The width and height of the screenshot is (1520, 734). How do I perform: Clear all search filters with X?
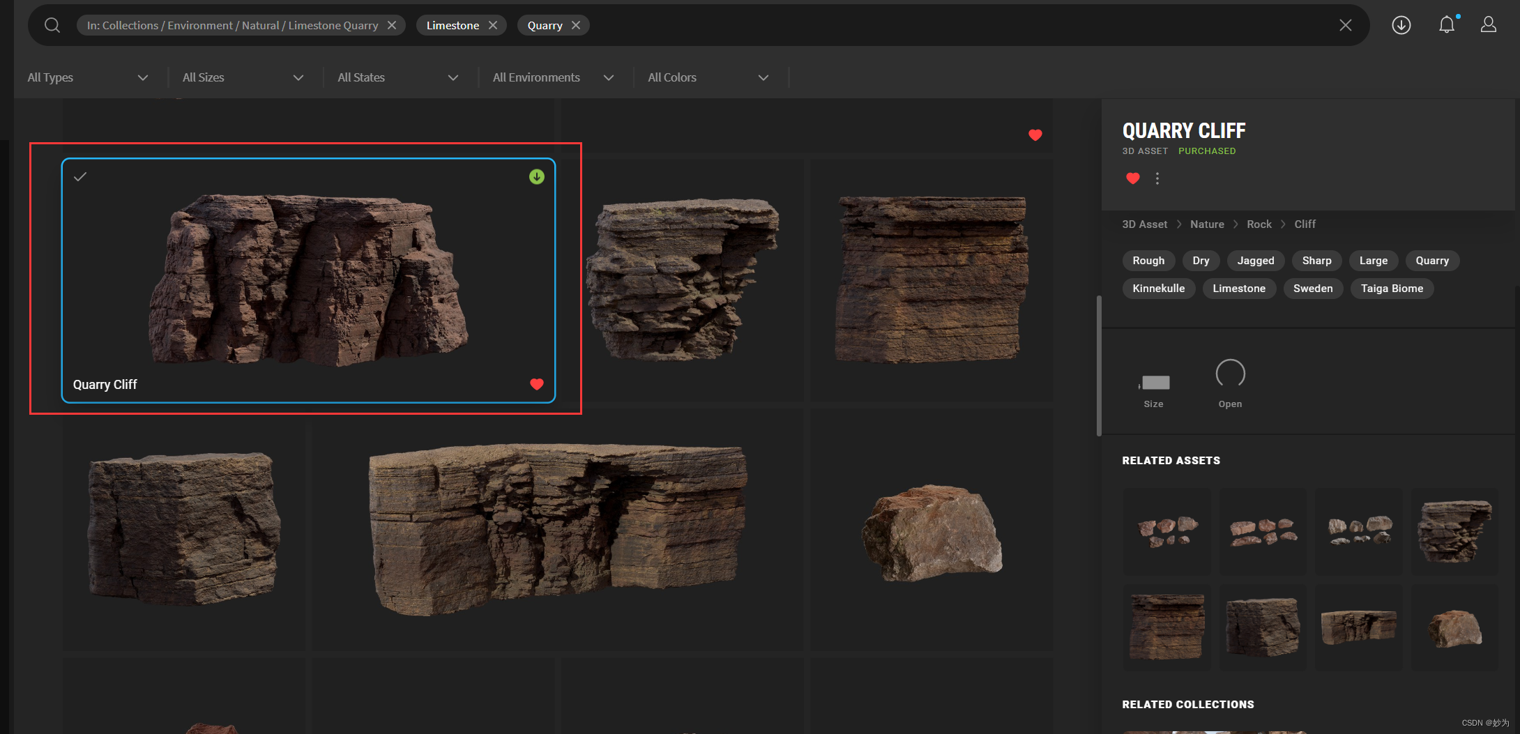pos(1345,25)
